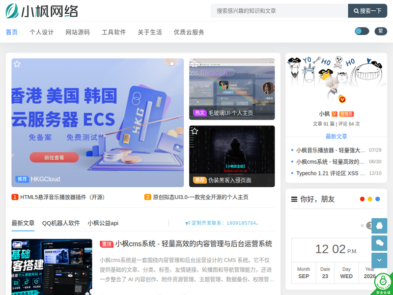Open sidebar article 小枫音乐播放器 - 轻量强大
This screenshot has height=295, width=393.
[x=330, y=150]
